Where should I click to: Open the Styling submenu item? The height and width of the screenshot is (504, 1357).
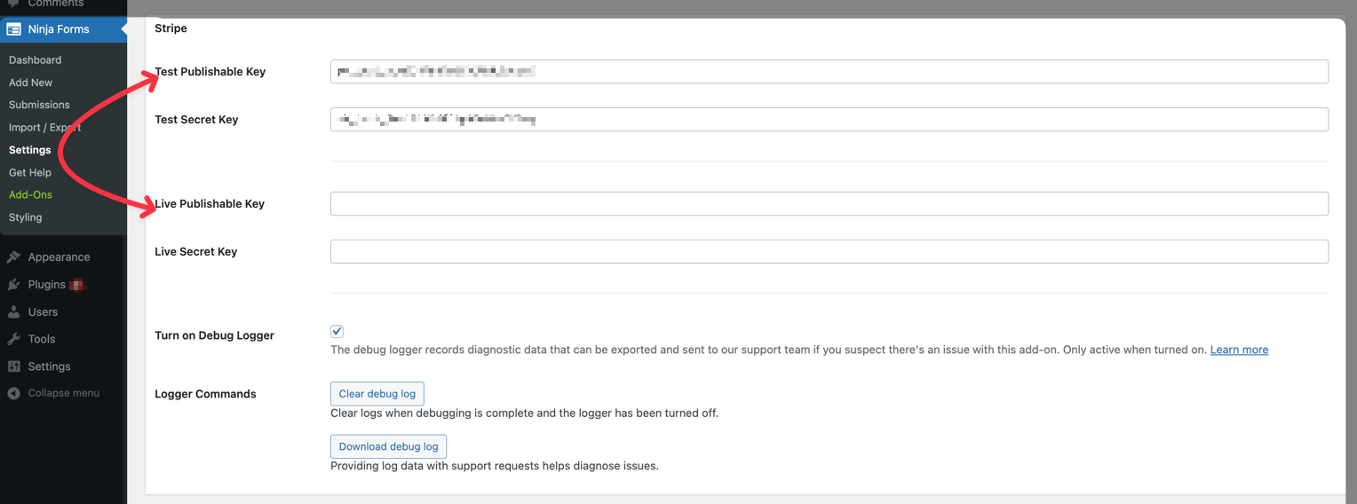26,217
